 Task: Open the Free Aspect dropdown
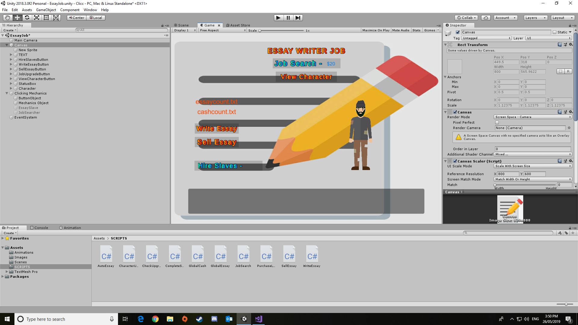click(x=223, y=30)
